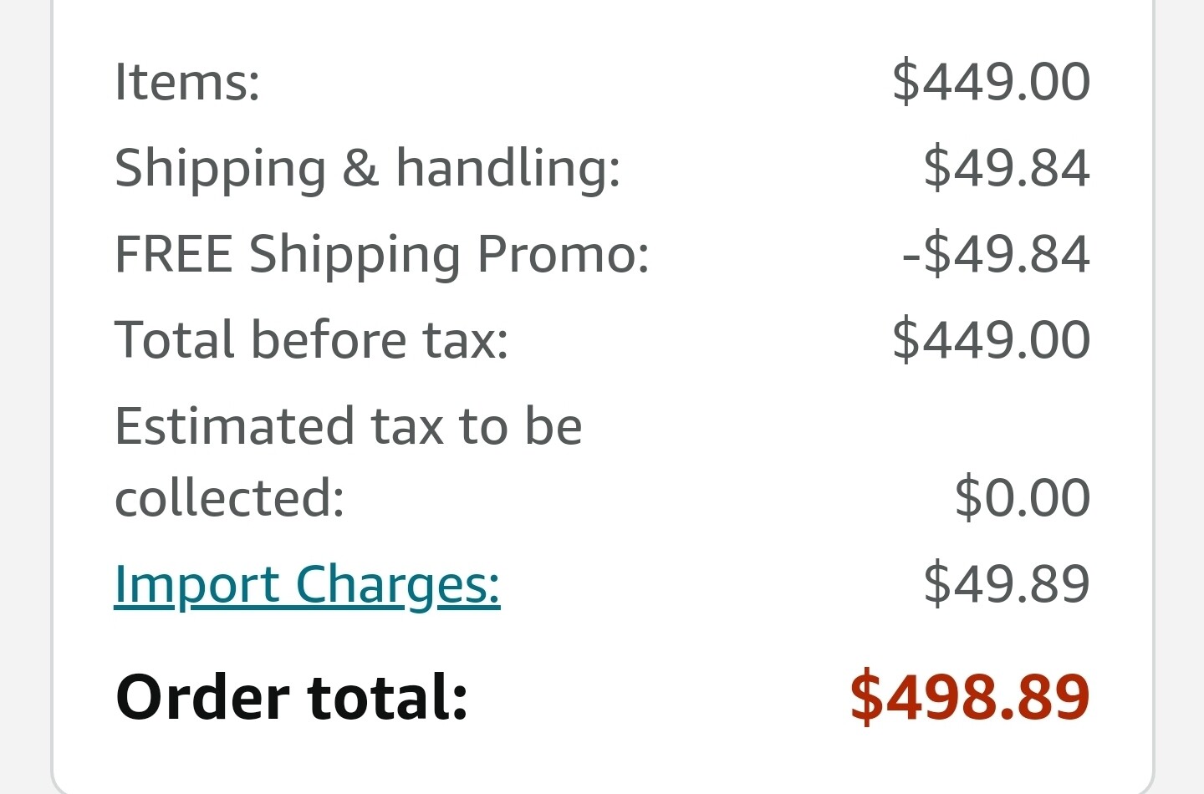1204x794 pixels.
Task: Click the Items label
Action: pyautogui.click(x=187, y=82)
